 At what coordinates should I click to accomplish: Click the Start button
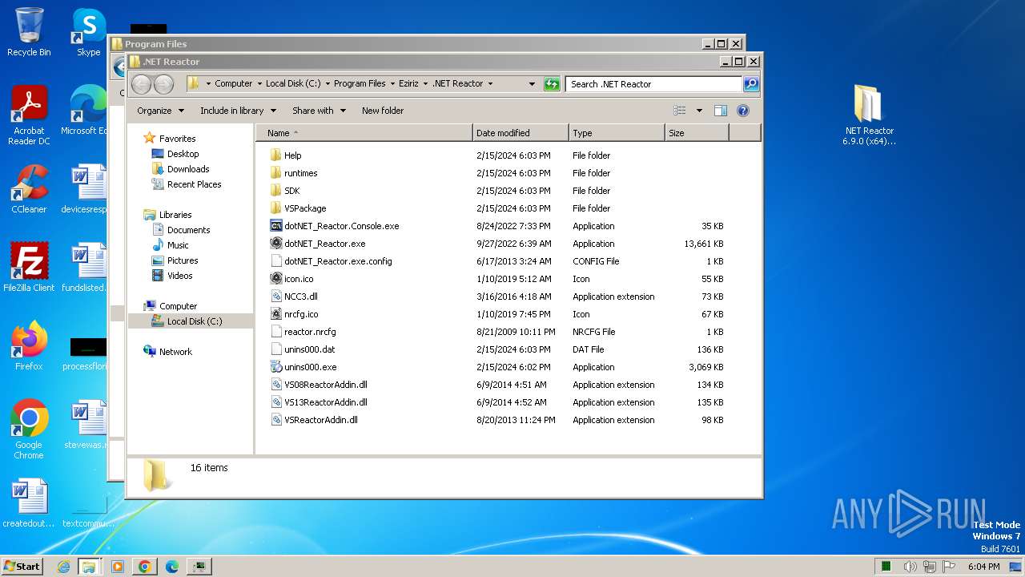22,567
